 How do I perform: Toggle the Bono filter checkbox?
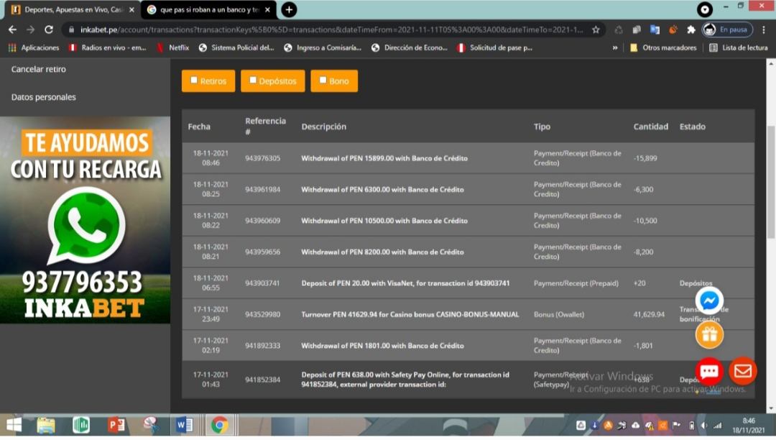pos(323,81)
